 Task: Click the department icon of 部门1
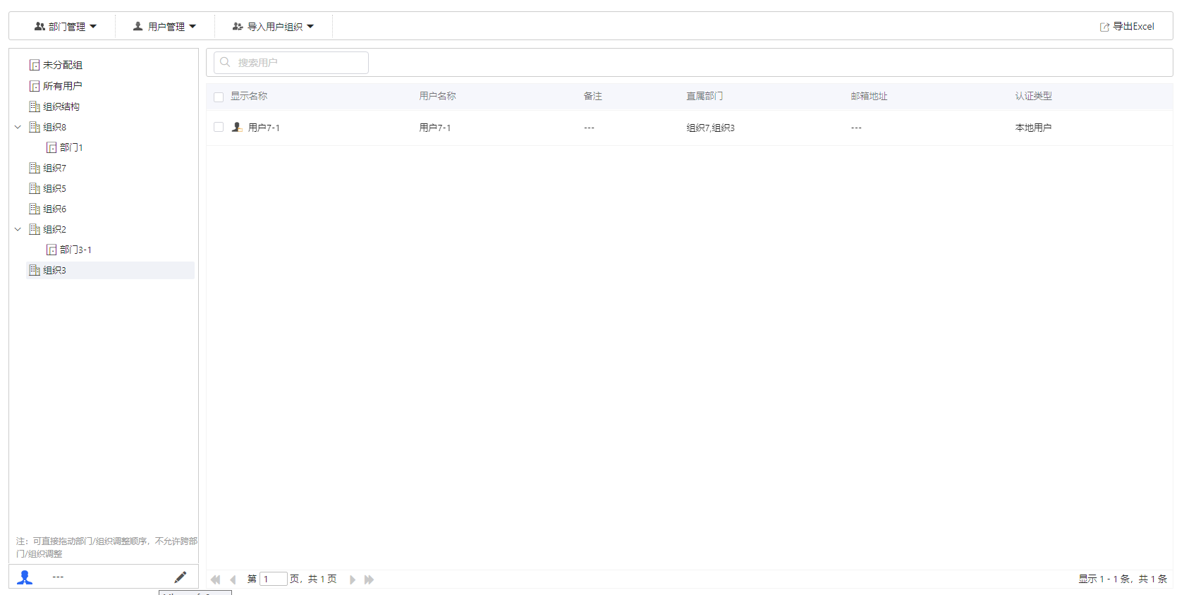[51, 147]
